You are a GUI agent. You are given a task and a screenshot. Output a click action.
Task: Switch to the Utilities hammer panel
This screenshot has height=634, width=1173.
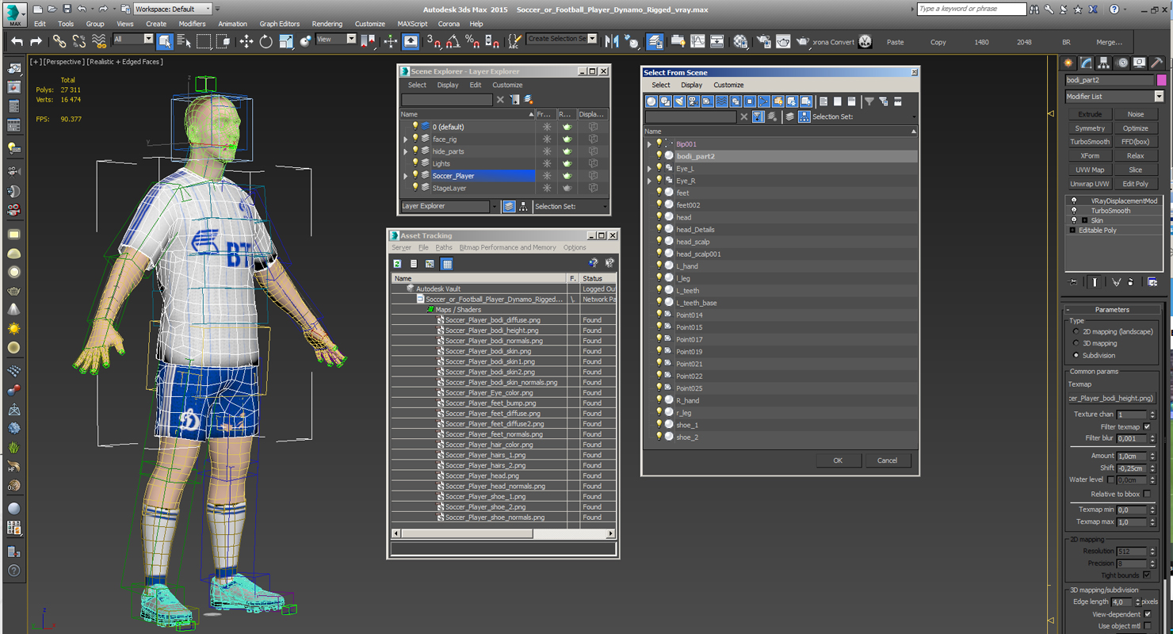click(x=1157, y=63)
